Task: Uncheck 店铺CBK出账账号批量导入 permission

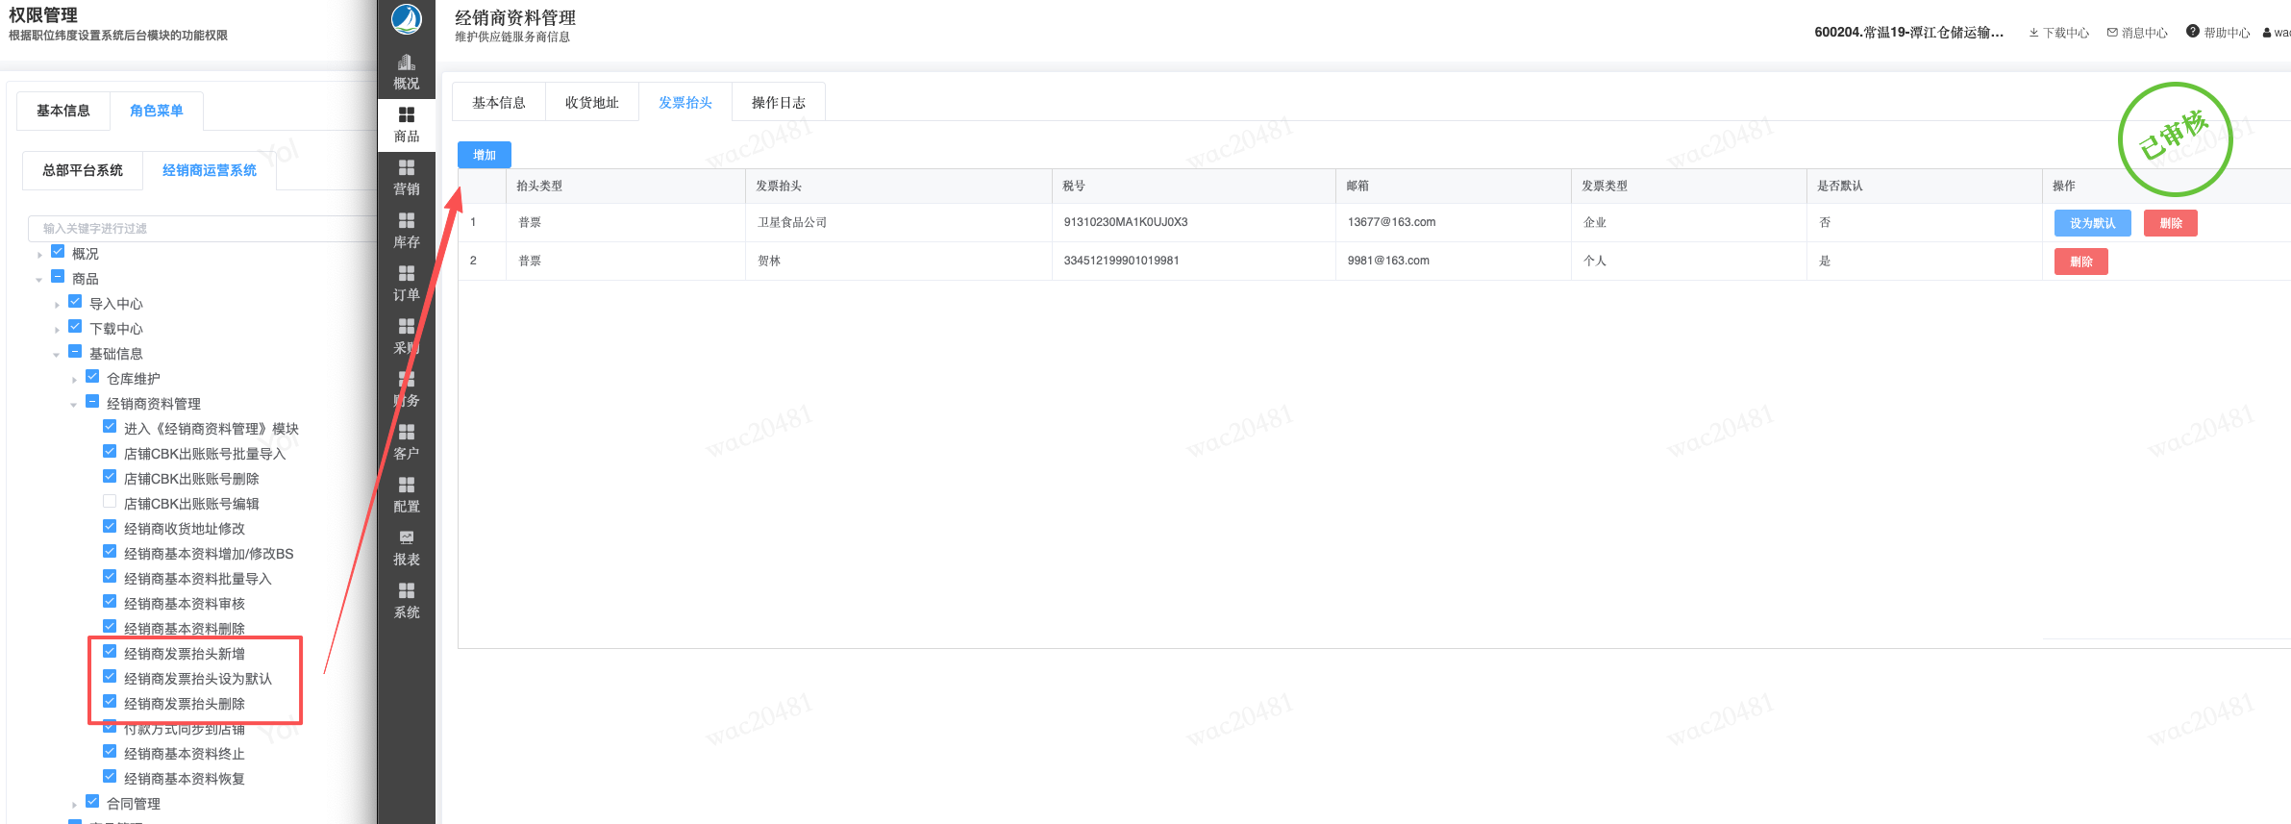Action: (x=110, y=452)
